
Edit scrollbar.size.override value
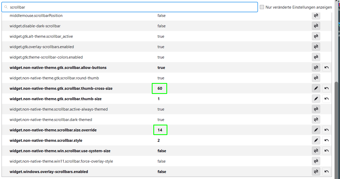click(316, 130)
